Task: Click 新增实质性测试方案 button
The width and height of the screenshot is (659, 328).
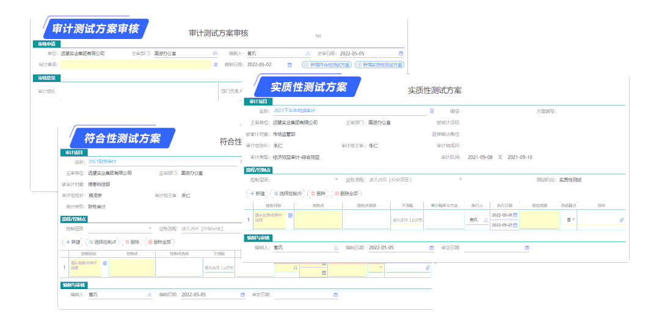Action: (379, 65)
